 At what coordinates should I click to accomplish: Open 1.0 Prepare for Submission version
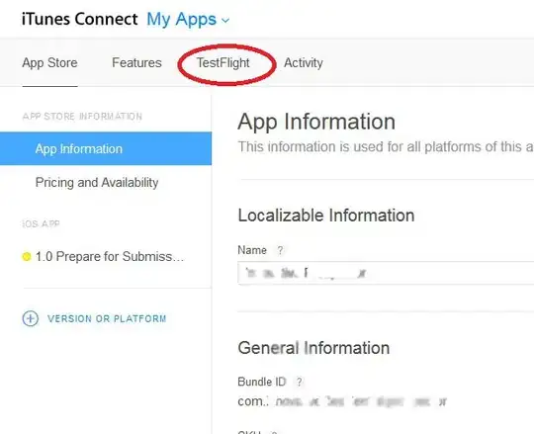coord(110,257)
